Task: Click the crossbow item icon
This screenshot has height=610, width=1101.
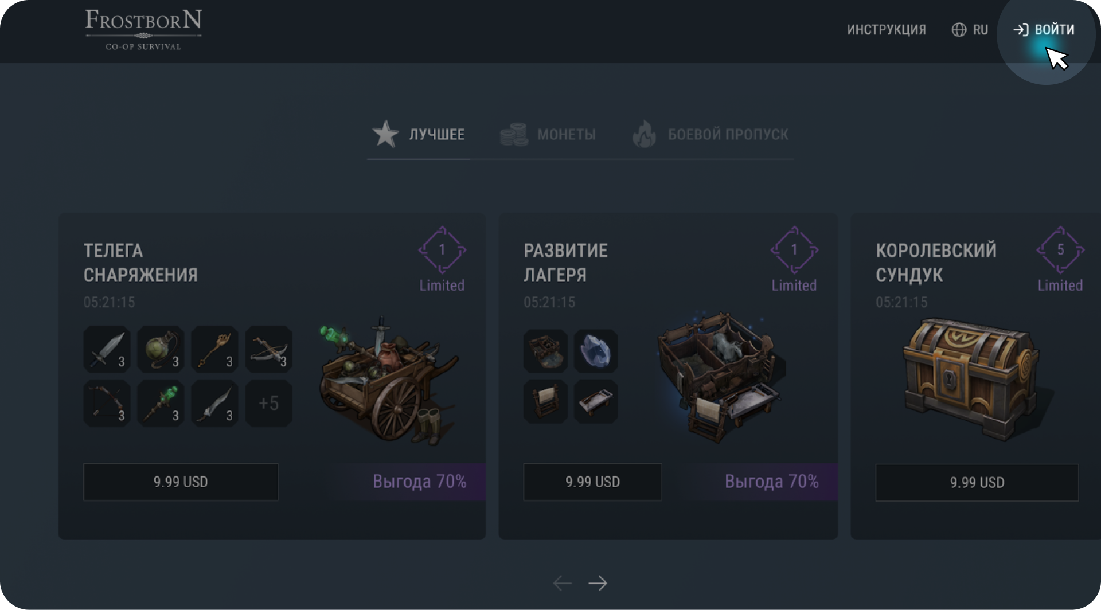Action: pyautogui.click(x=268, y=349)
